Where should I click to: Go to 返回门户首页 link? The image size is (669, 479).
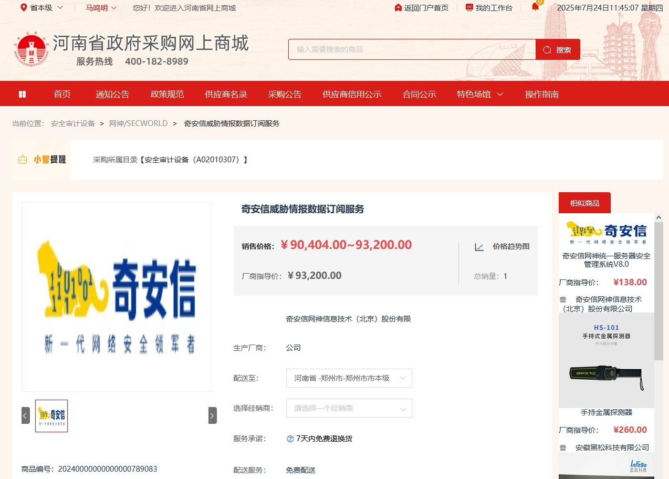tap(426, 8)
